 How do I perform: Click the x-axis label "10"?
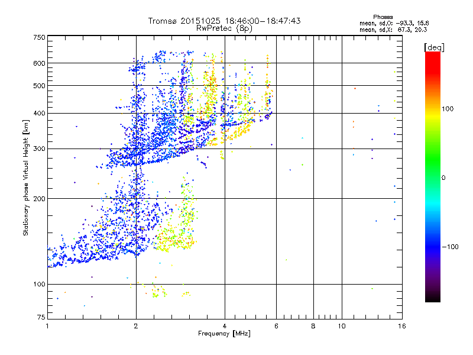coord(342,326)
